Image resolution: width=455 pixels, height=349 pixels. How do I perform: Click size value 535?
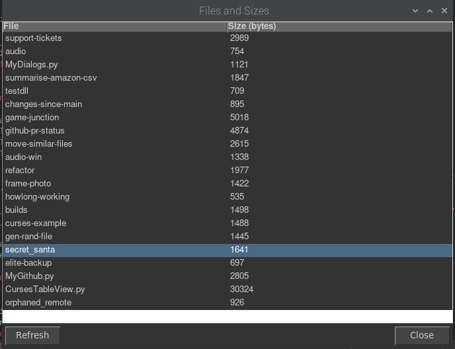pyautogui.click(x=237, y=197)
